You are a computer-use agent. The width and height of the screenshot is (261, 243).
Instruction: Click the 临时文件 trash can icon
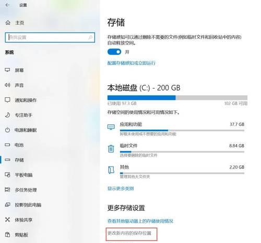click(x=111, y=149)
